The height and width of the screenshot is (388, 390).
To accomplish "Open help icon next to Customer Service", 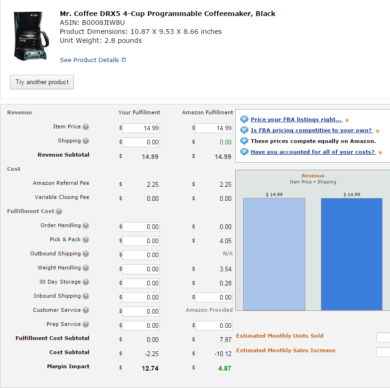I will click(x=86, y=310).
